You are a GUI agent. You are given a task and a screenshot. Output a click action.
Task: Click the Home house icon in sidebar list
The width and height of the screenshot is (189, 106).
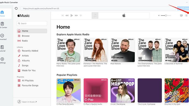pos(19,31)
